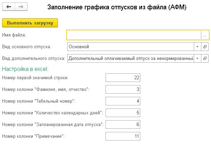Click the Настройка в excel heading
Viewport: 211px width, 145px height.
25,69
